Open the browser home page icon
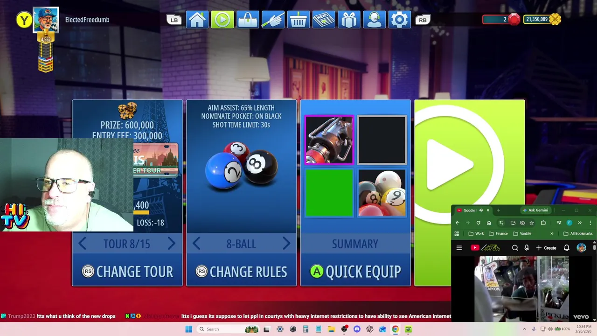597x336 pixels. [489, 223]
